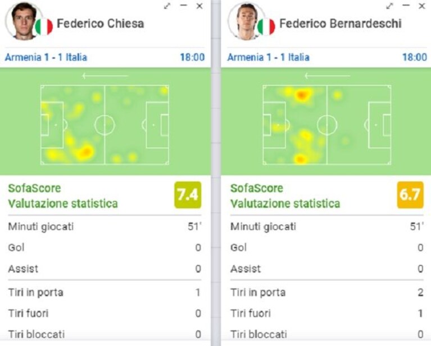This screenshot has width=431, height=346.
Task: Click the Italy flag beside Bernardeschi
Action: pos(266,26)
